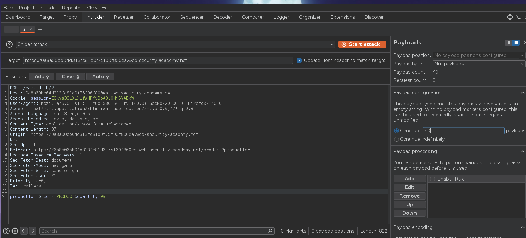Switch to the Dashboard tab
This screenshot has height=238, width=526.
18,17
